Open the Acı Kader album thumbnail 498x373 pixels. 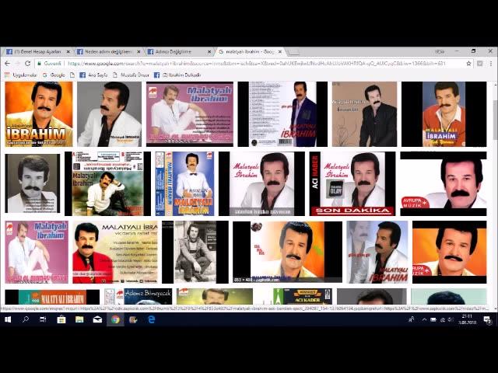(303, 296)
